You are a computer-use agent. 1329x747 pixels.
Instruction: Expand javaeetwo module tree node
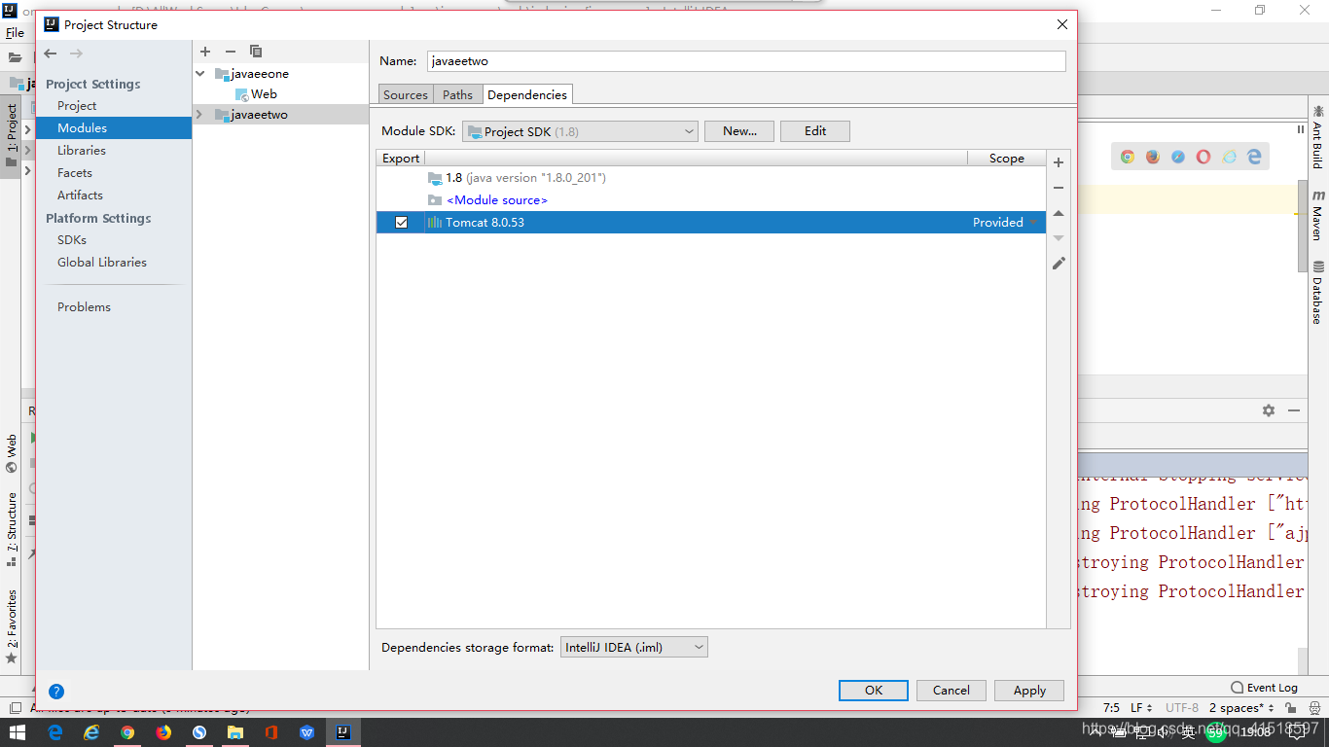(x=199, y=115)
